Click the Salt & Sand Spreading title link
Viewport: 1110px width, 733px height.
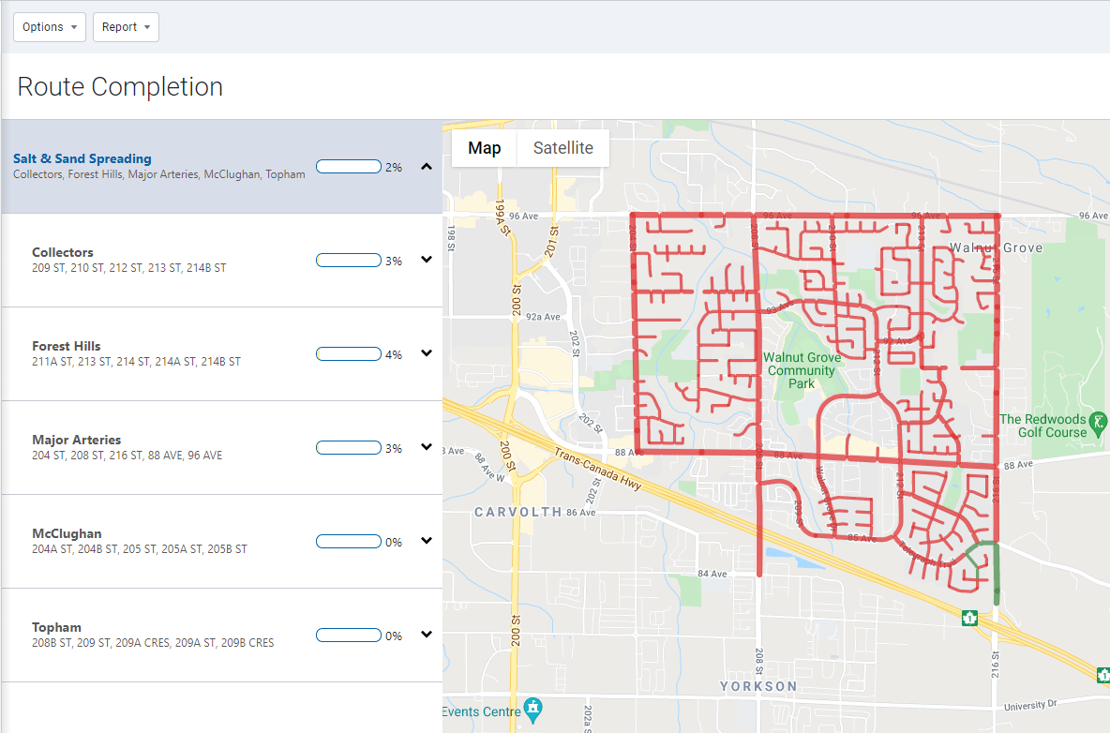point(82,158)
